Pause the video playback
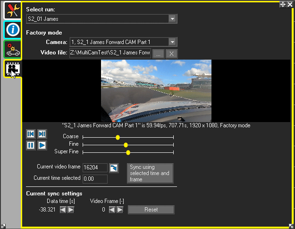 [x=31, y=145]
